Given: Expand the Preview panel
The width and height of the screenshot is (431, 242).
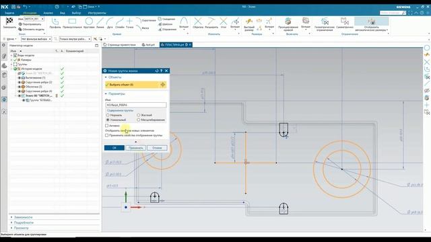Looking at the screenshot, I should tap(11, 228).
